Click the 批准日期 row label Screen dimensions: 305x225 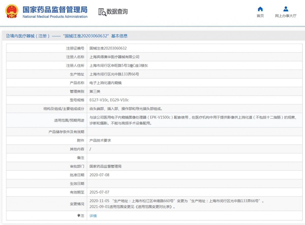click(77, 175)
